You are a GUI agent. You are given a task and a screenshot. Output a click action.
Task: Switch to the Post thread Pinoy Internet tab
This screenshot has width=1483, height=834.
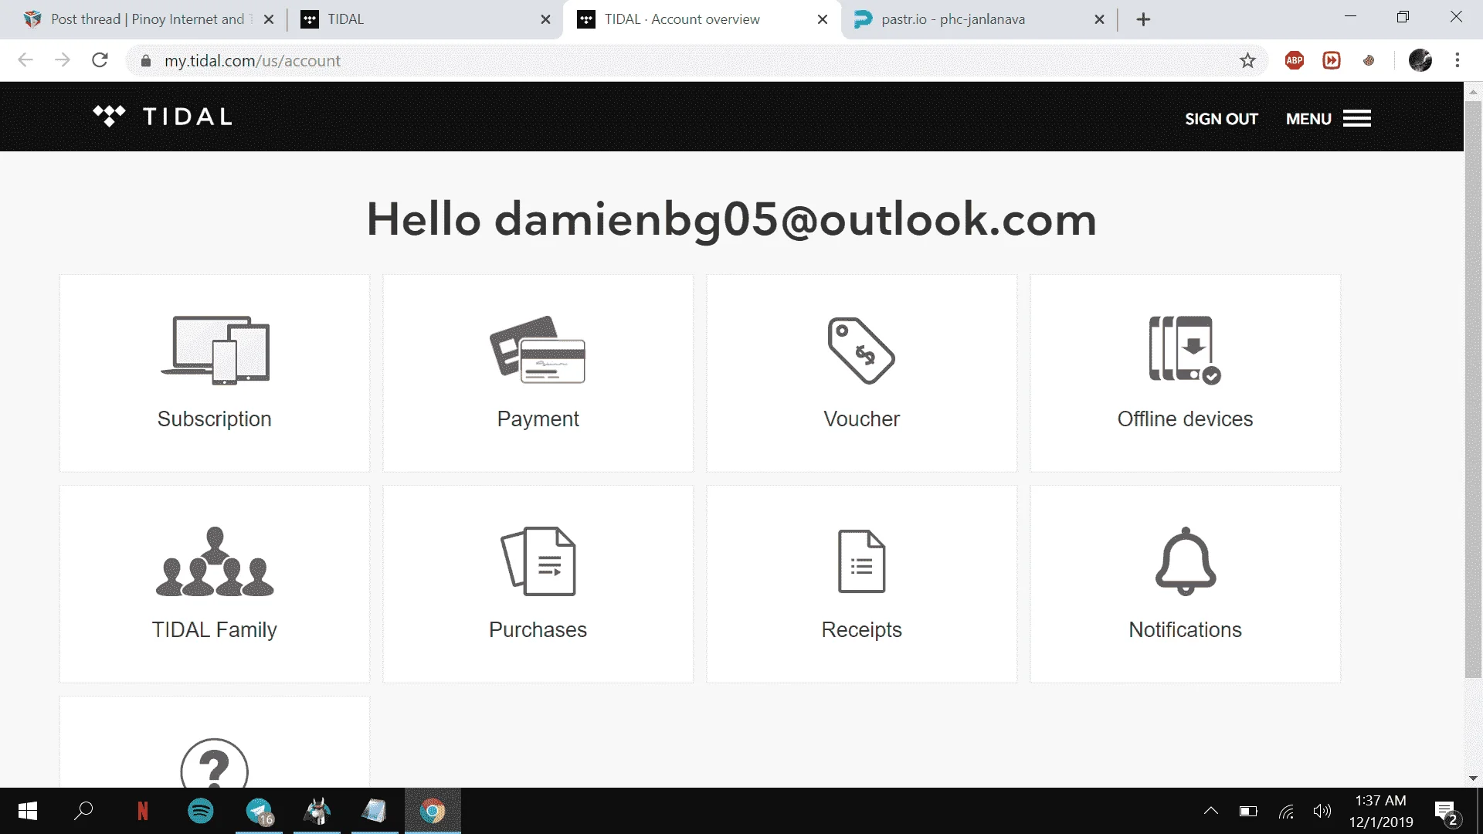[x=148, y=19]
